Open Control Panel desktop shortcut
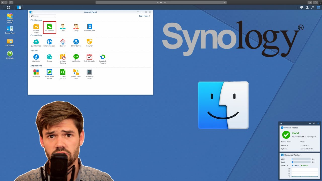322x181 pixels. 10,30
